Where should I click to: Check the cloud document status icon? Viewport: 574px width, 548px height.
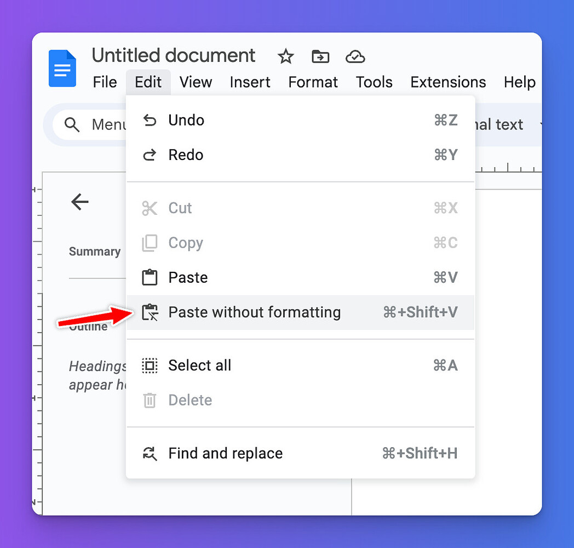coord(355,56)
